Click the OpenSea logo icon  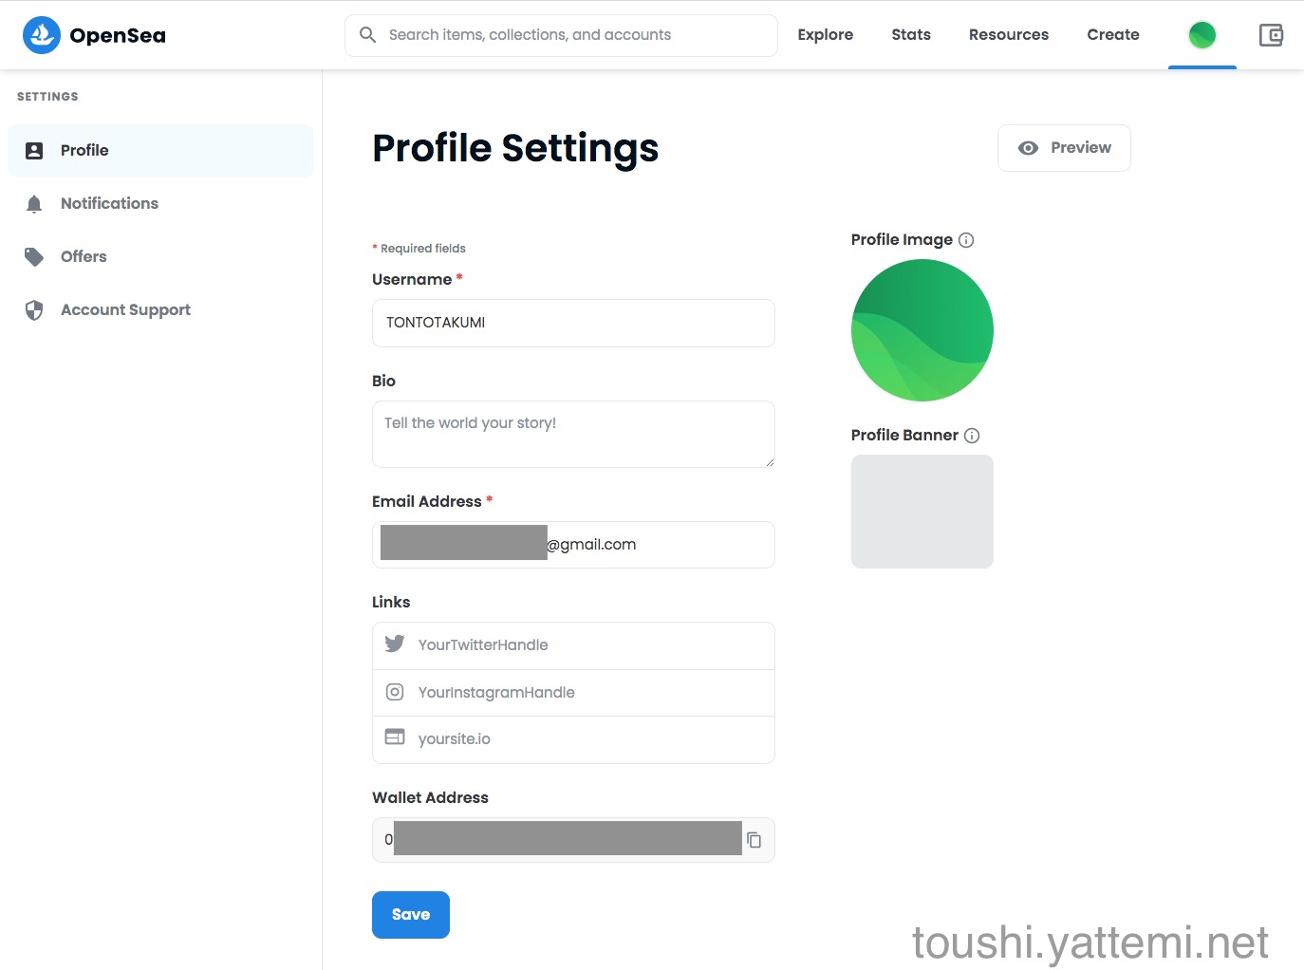pyautogui.click(x=41, y=35)
